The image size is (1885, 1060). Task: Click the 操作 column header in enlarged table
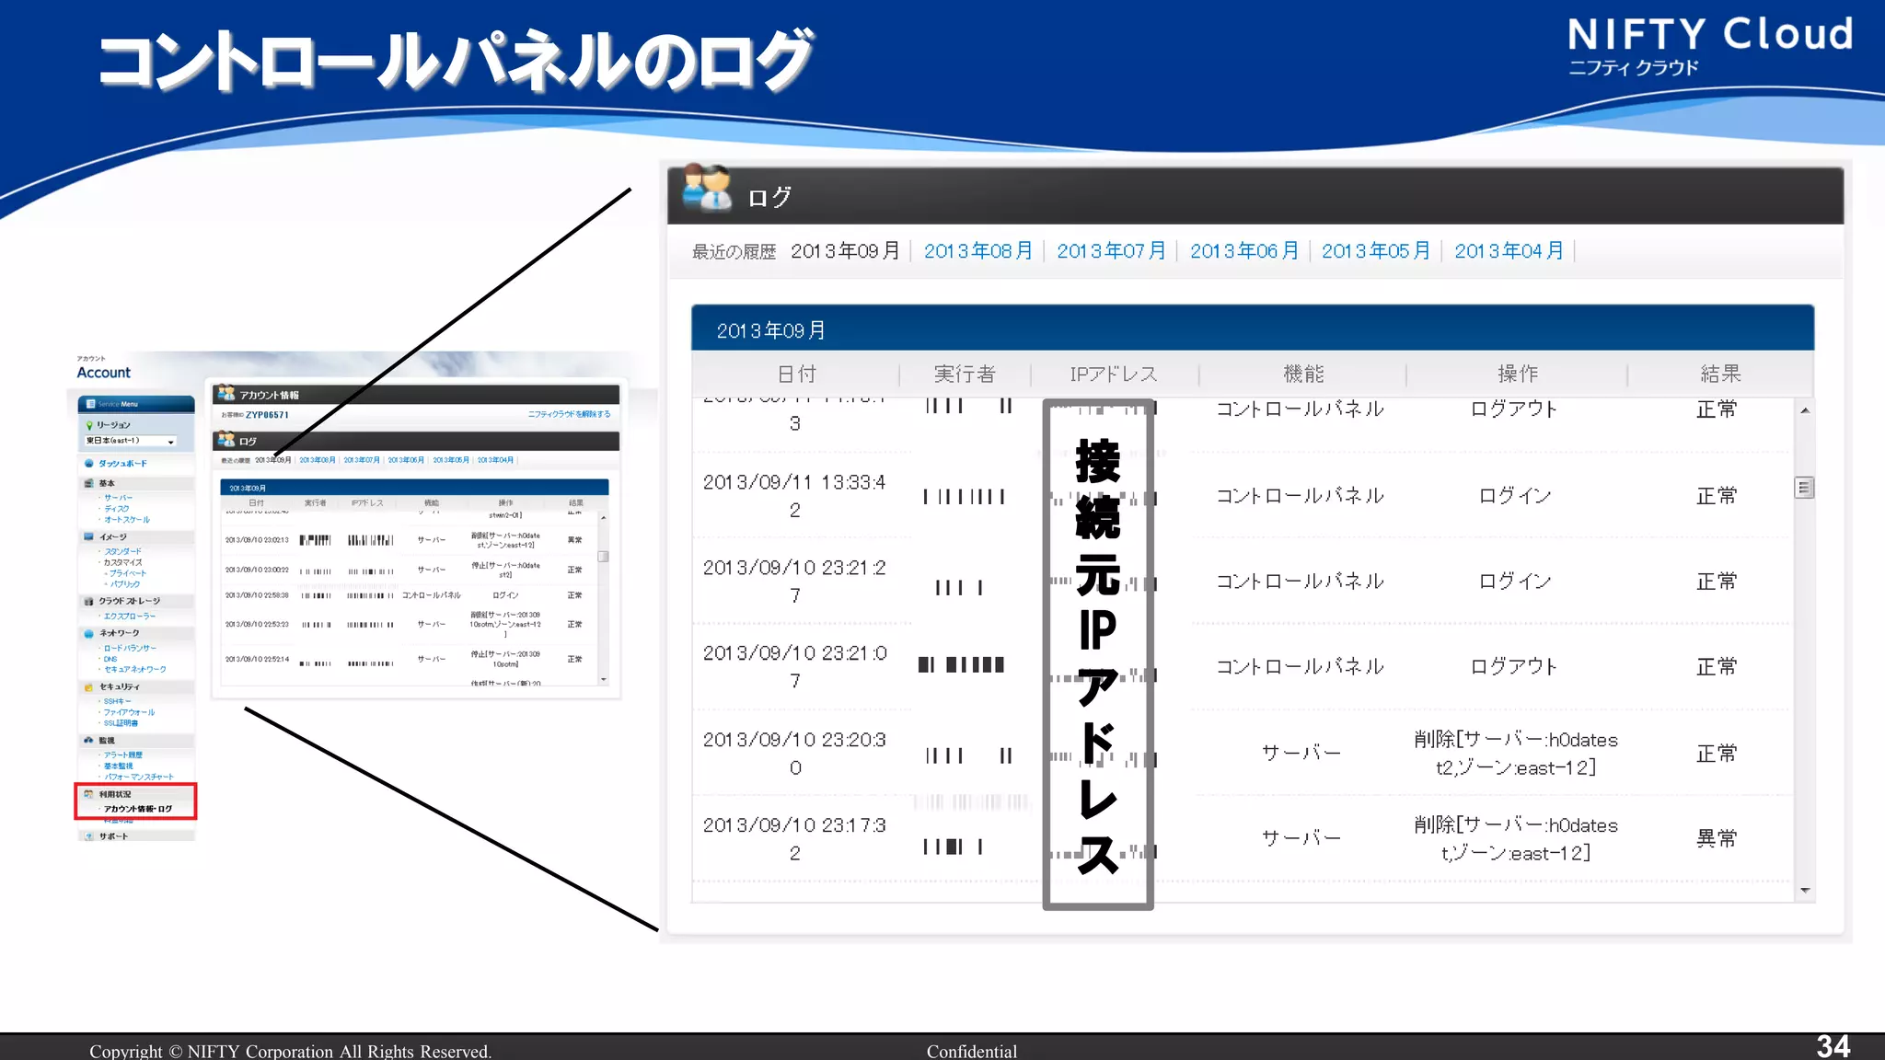tap(1517, 374)
